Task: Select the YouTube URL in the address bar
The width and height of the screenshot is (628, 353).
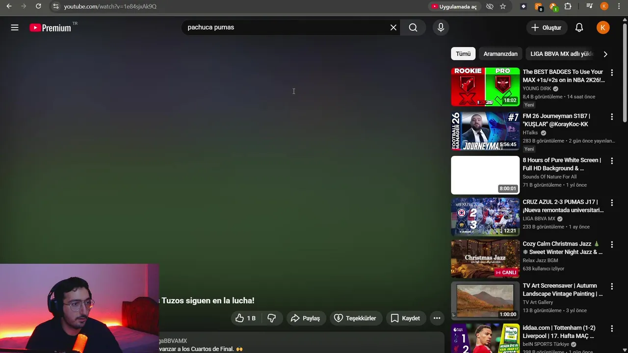Action: click(x=110, y=6)
